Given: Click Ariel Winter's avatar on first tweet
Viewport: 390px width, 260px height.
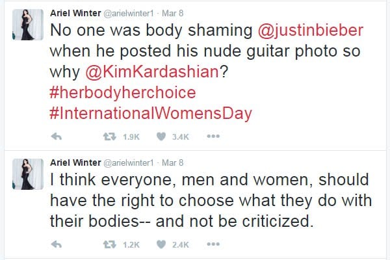Looking at the screenshot, I should [x=28, y=25].
